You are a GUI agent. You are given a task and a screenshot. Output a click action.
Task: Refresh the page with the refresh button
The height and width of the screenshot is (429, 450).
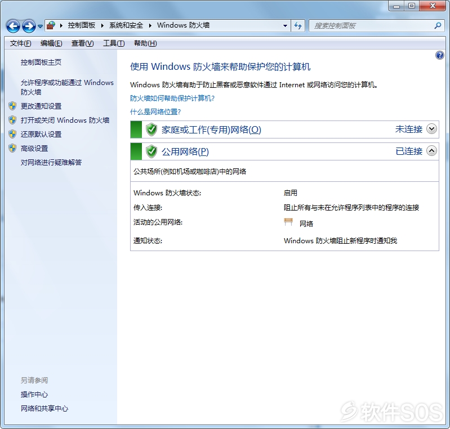click(x=298, y=26)
